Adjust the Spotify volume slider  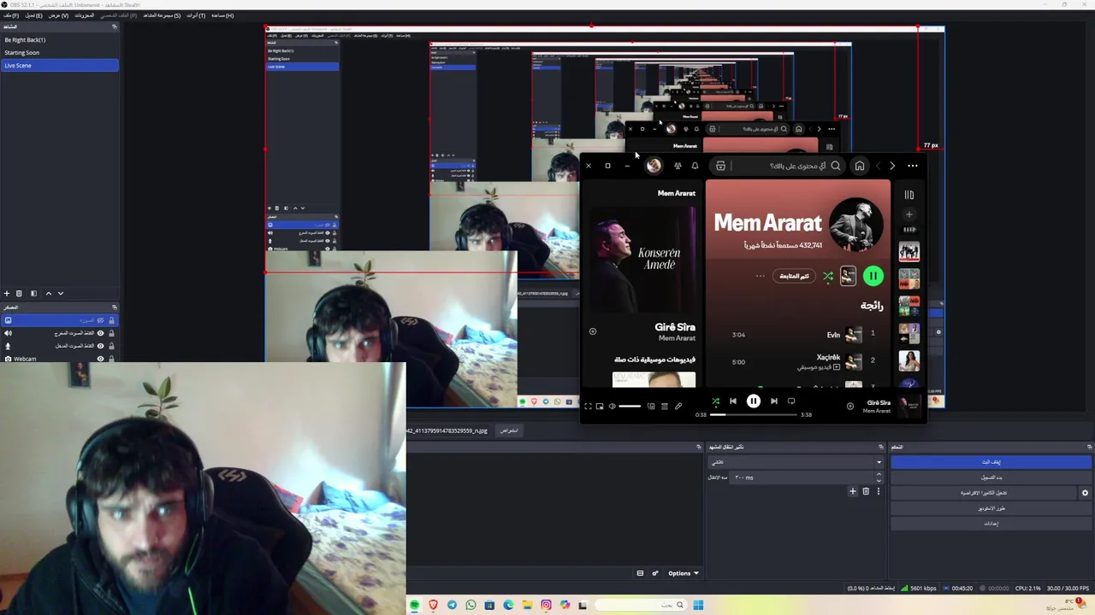click(630, 407)
